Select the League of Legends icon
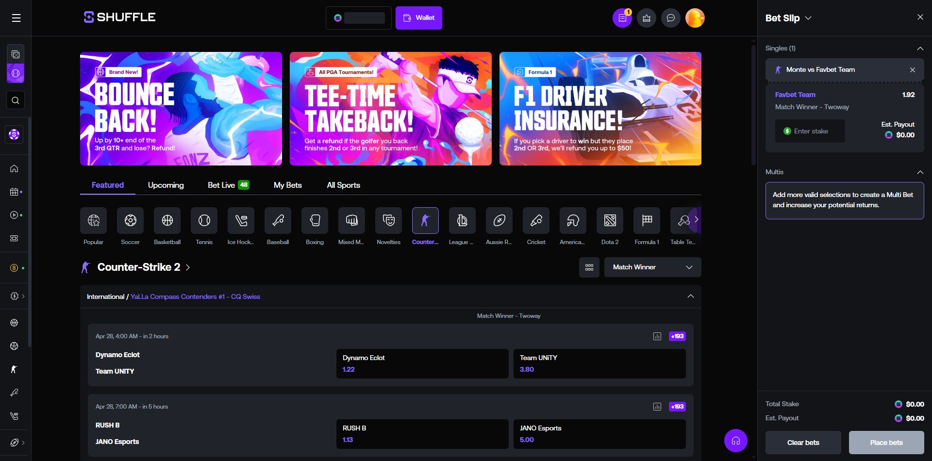This screenshot has width=932, height=461. tap(463, 220)
